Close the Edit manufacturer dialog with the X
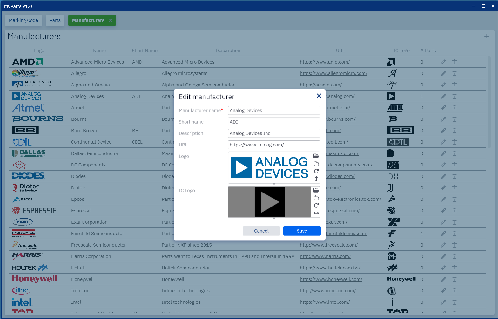The width and height of the screenshot is (498, 319). pos(319,96)
